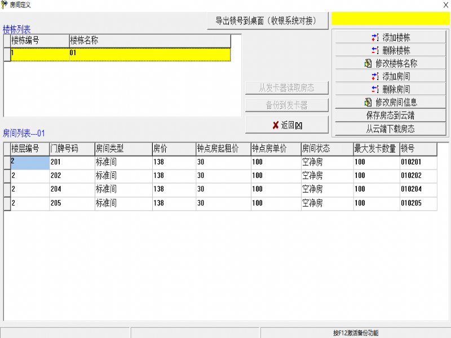Click lock number cell 010205

418,203
